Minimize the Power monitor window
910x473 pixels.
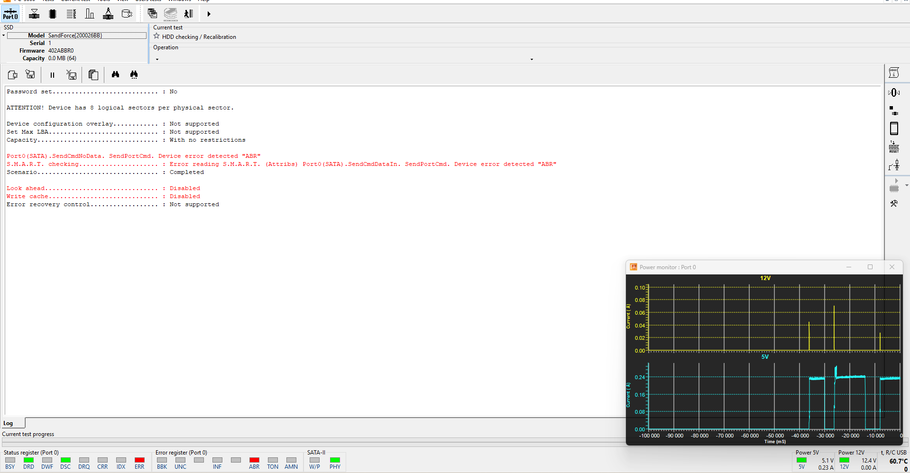(849, 267)
